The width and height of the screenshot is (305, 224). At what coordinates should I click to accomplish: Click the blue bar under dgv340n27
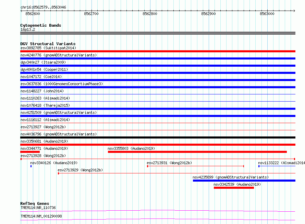(158, 66)
